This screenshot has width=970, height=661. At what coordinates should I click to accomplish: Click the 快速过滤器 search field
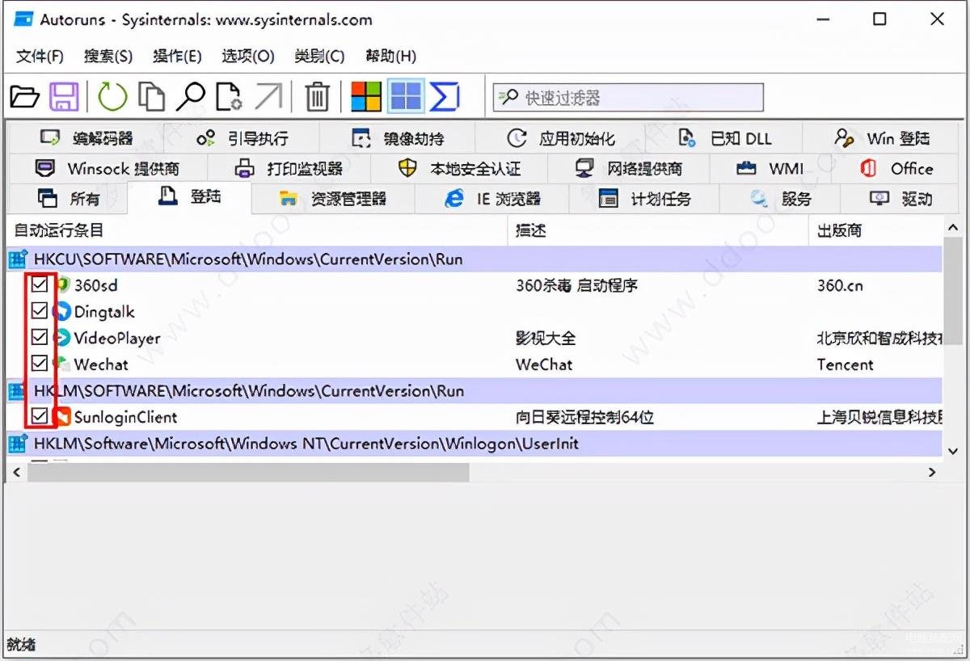pyautogui.click(x=628, y=98)
